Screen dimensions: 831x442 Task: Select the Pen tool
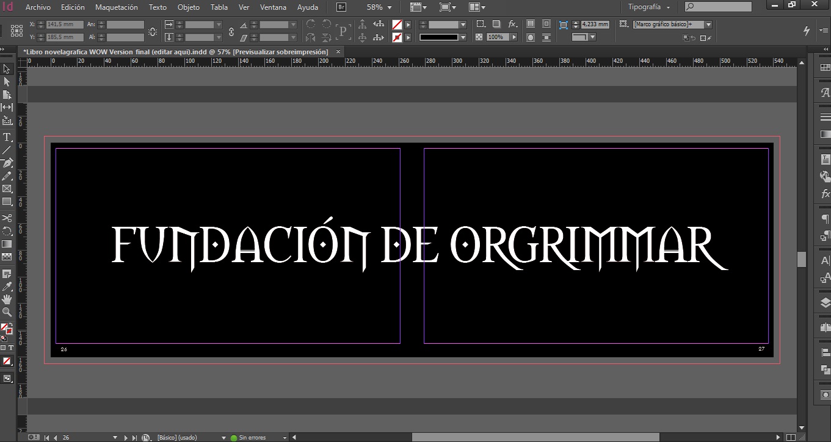(x=7, y=163)
